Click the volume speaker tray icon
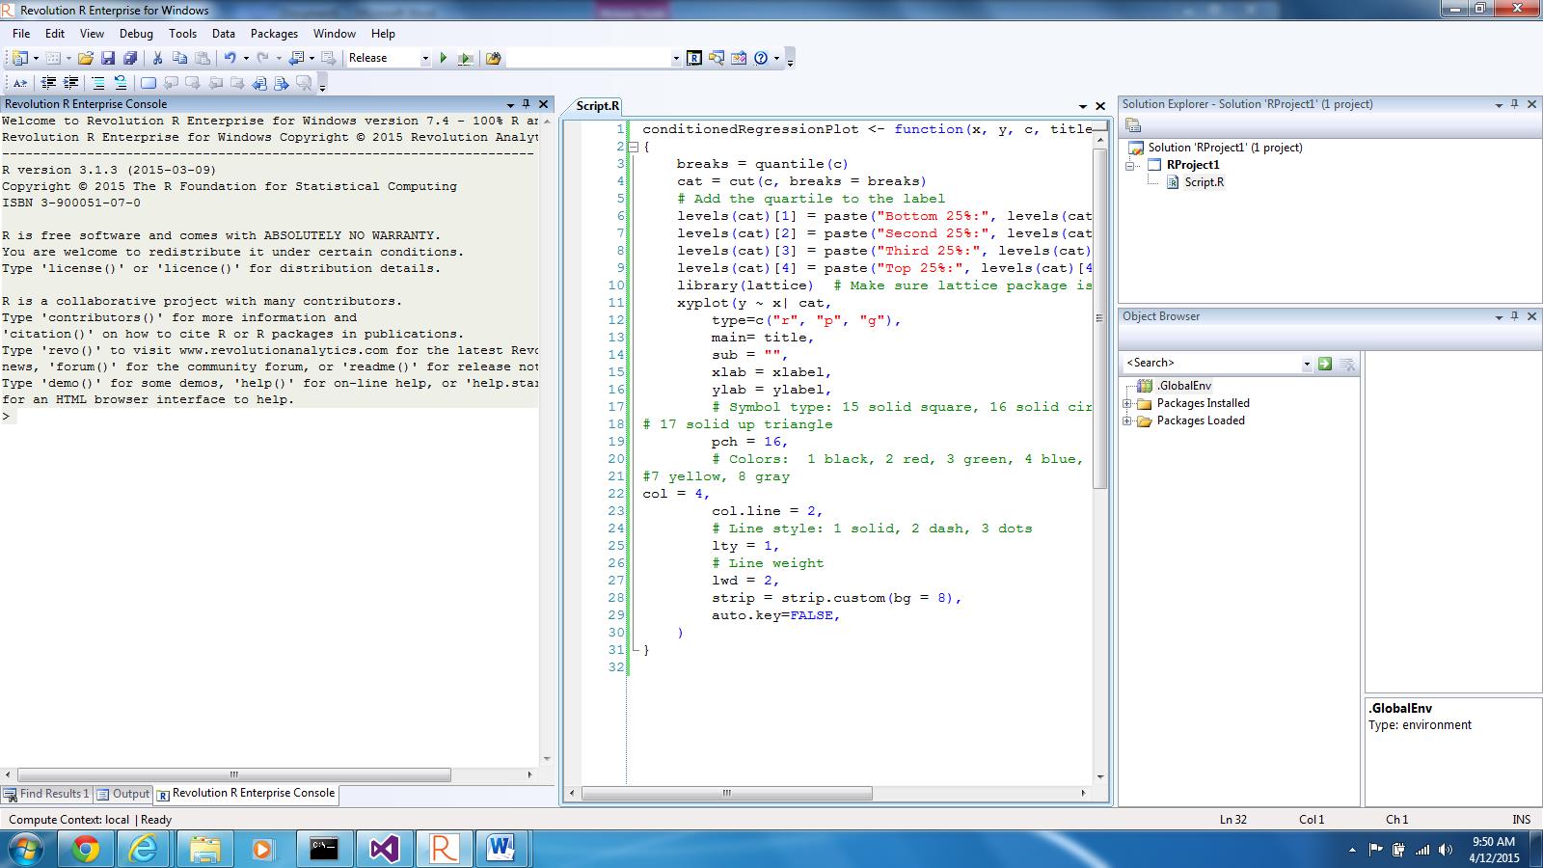This screenshot has width=1543, height=868. pos(1445,850)
